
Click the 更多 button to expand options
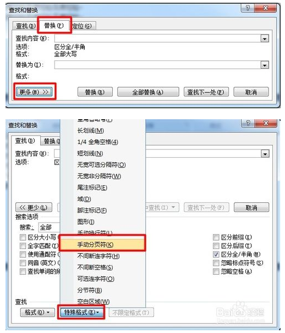click(x=34, y=92)
